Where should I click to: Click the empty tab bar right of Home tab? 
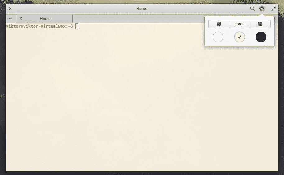[x=137, y=18]
